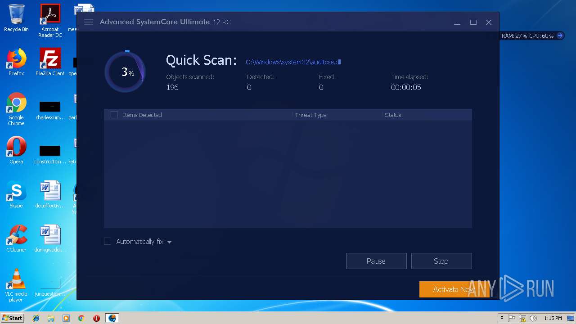Click the Time elapsed value 00:00:05
Viewport: 576px width, 324px height.
[406, 87]
